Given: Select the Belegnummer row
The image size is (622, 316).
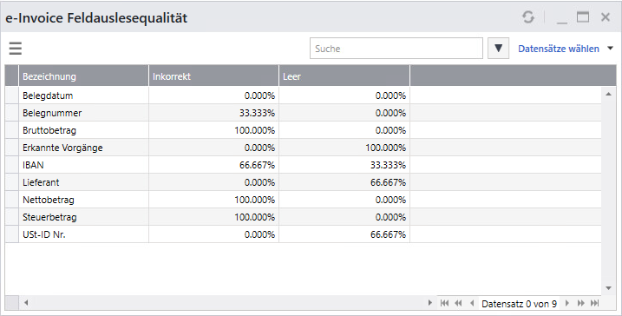Looking at the screenshot, I should coord(304,113).
